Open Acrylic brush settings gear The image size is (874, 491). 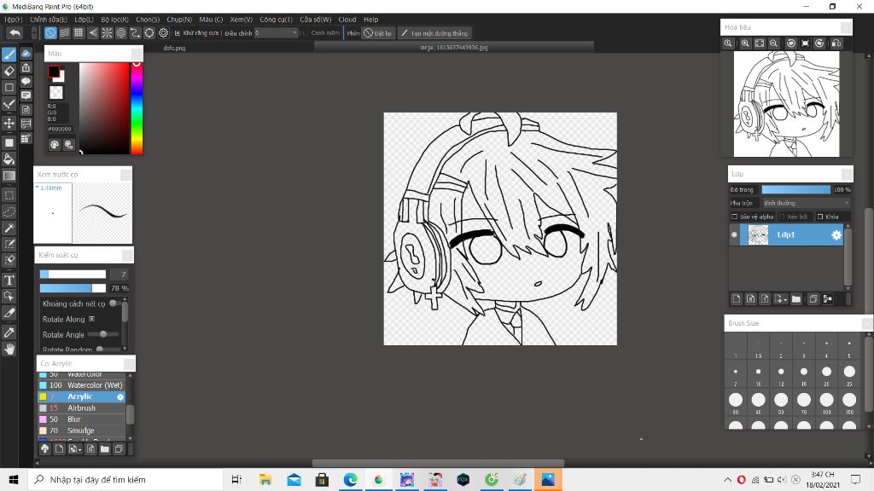tap(119, 397)
